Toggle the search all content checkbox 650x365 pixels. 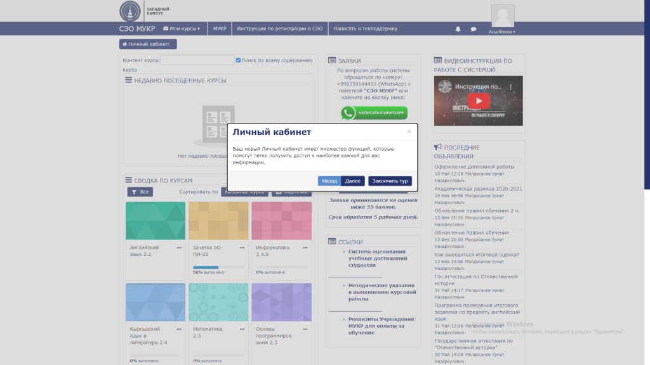tap(239, 60)
